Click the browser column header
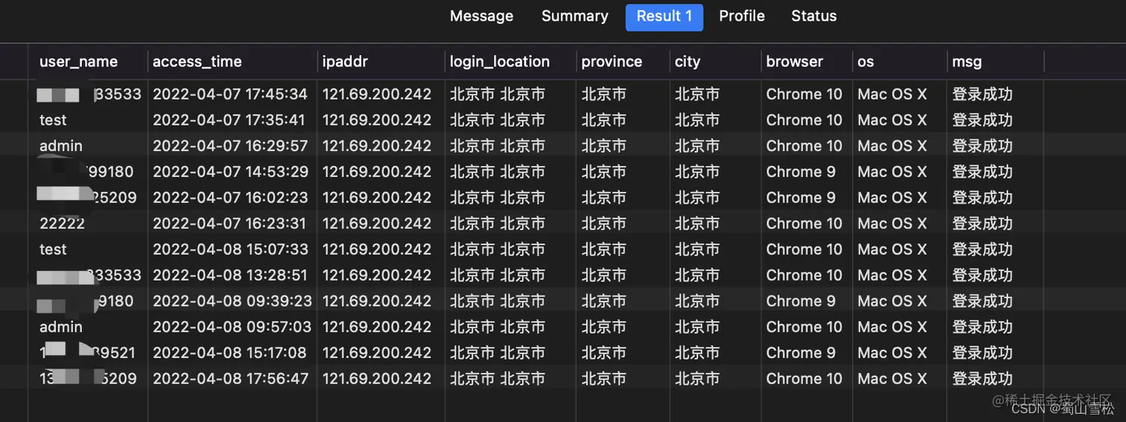Image resolution: width=1126 pixels, height=422 pixels. [795, 62]
